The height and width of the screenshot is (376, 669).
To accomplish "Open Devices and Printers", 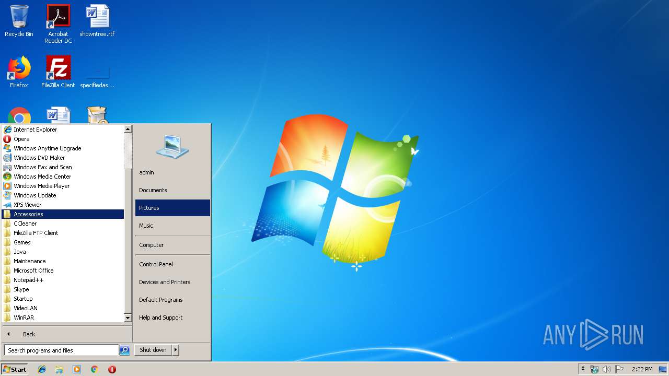I will 172,282.
